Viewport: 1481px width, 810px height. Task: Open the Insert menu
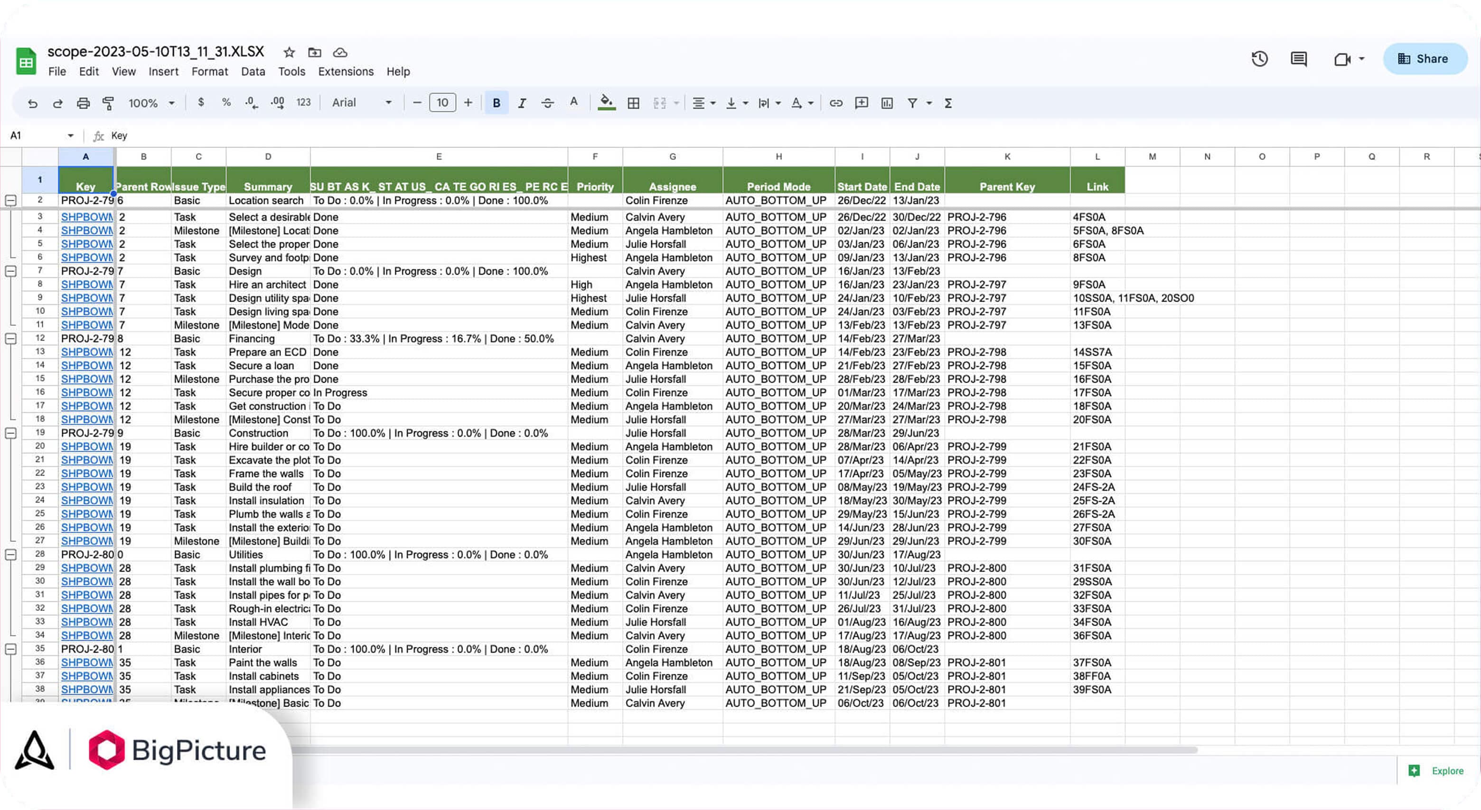click(163, 72)
